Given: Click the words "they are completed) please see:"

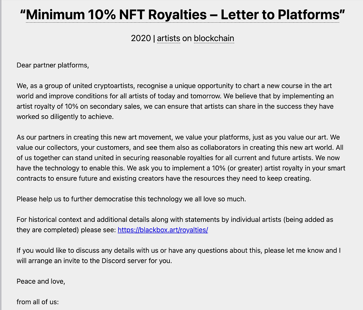Looking at the screenshot, I should click(x=66, y=230).
